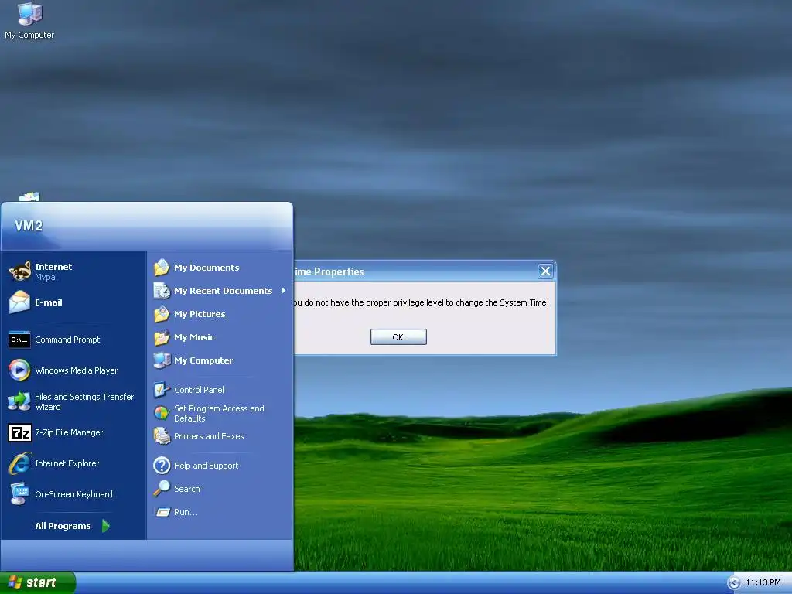Click My Computer icon in Start menu
This screenshot has height=594, width=792.
tap(162, 360)
